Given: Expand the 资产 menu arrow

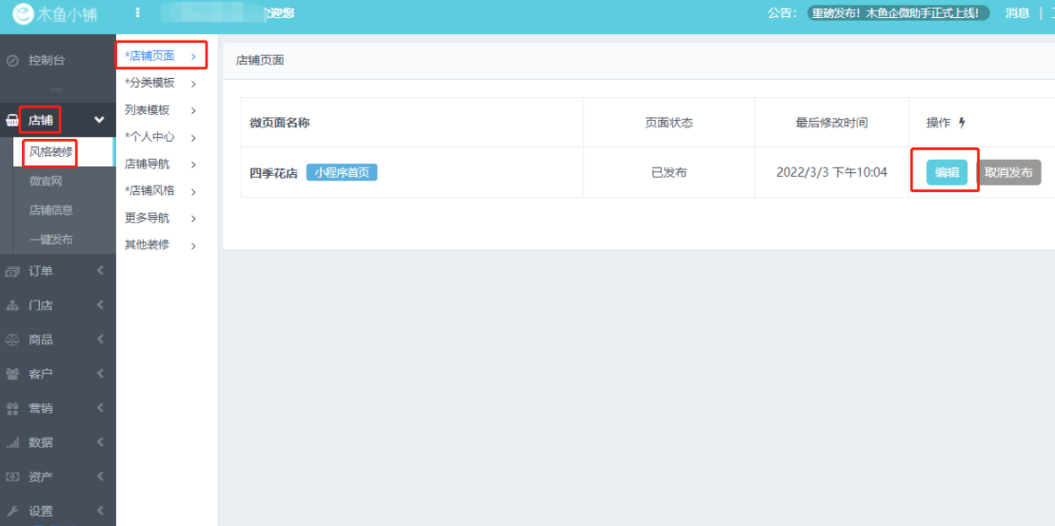Looking at the screenshot, I should coord(100,477).
